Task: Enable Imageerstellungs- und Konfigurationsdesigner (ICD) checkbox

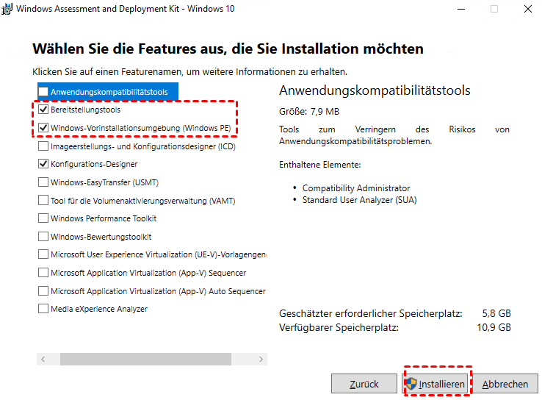Action: [43, 146]
